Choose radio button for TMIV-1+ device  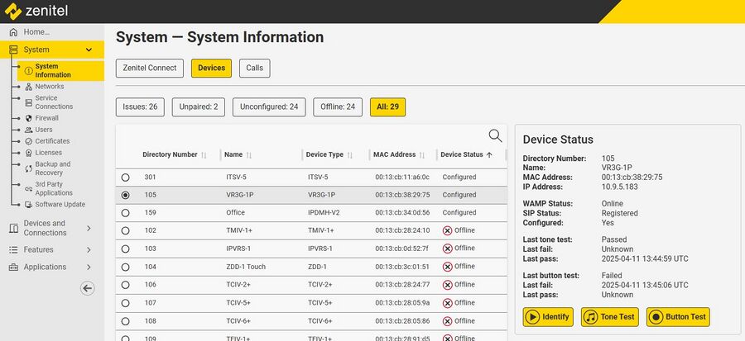126,230
